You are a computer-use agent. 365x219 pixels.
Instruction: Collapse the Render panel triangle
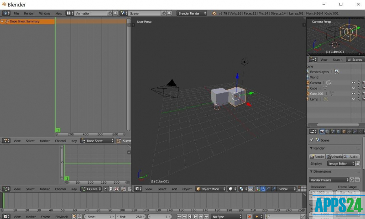[311, 148]
